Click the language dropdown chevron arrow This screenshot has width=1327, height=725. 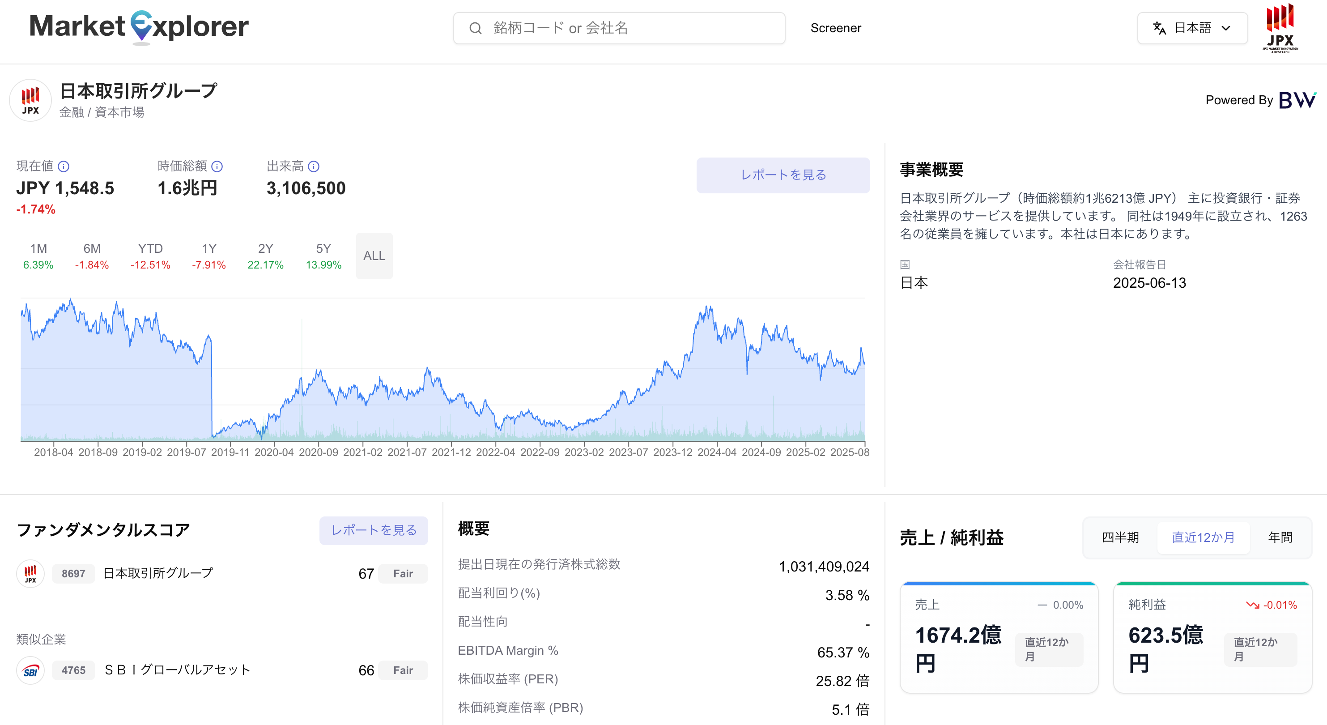(x=1226, y=28)
